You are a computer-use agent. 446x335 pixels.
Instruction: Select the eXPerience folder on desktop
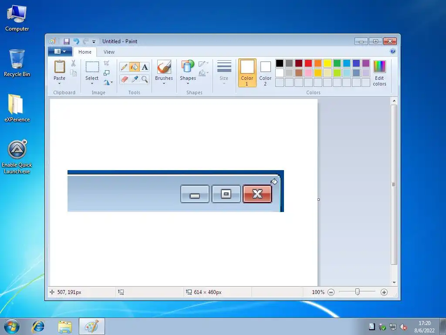(x=17, y=108)
